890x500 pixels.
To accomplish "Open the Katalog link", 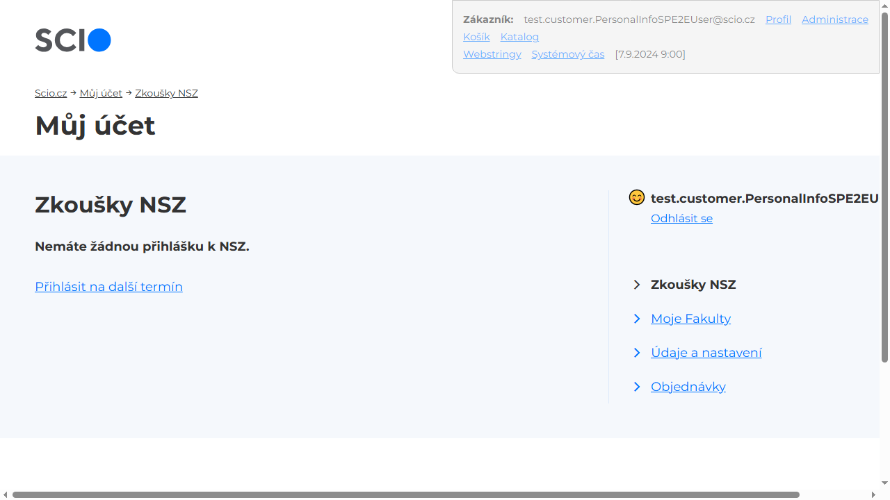I will (519, 37).
